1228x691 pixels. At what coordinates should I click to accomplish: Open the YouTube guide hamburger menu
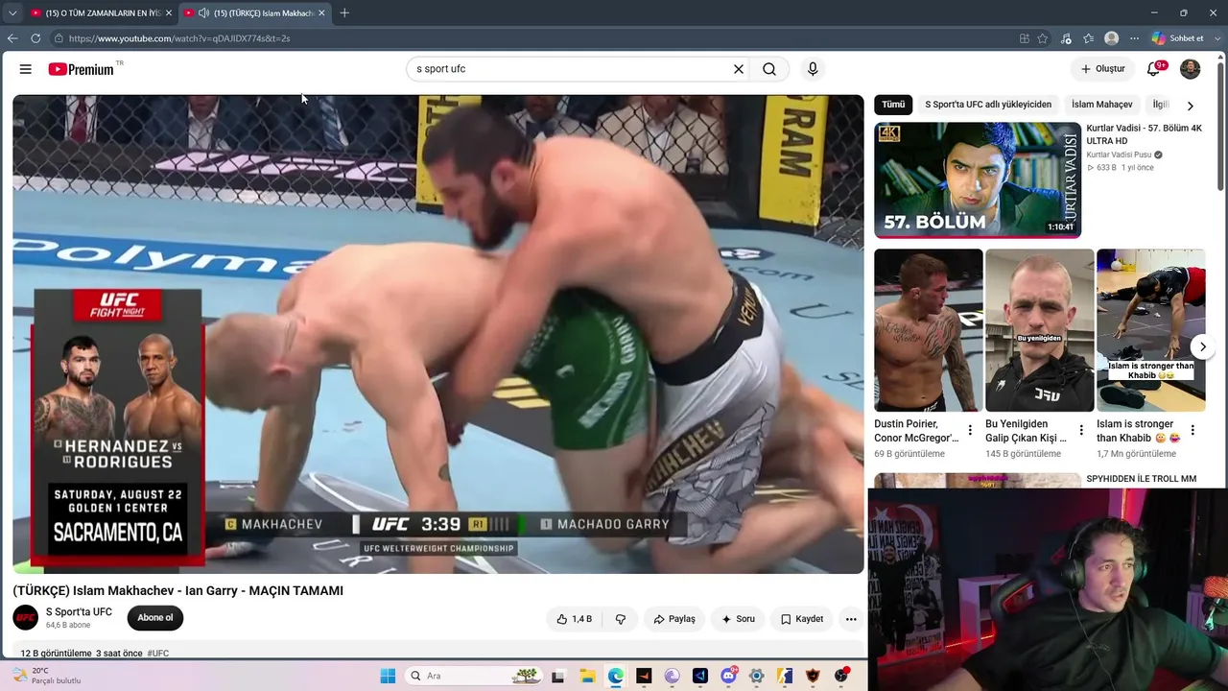26,69
